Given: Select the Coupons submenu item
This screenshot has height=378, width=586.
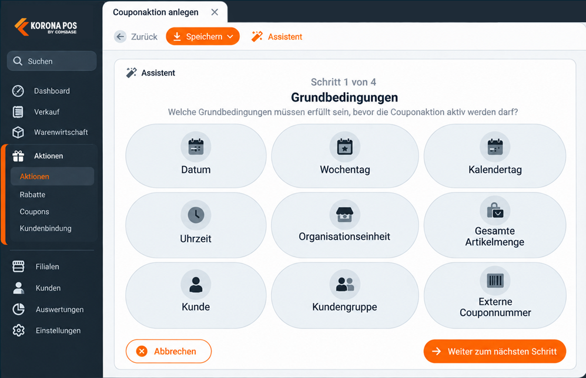Looking at the screenshot, I should (x=34, y=211).
